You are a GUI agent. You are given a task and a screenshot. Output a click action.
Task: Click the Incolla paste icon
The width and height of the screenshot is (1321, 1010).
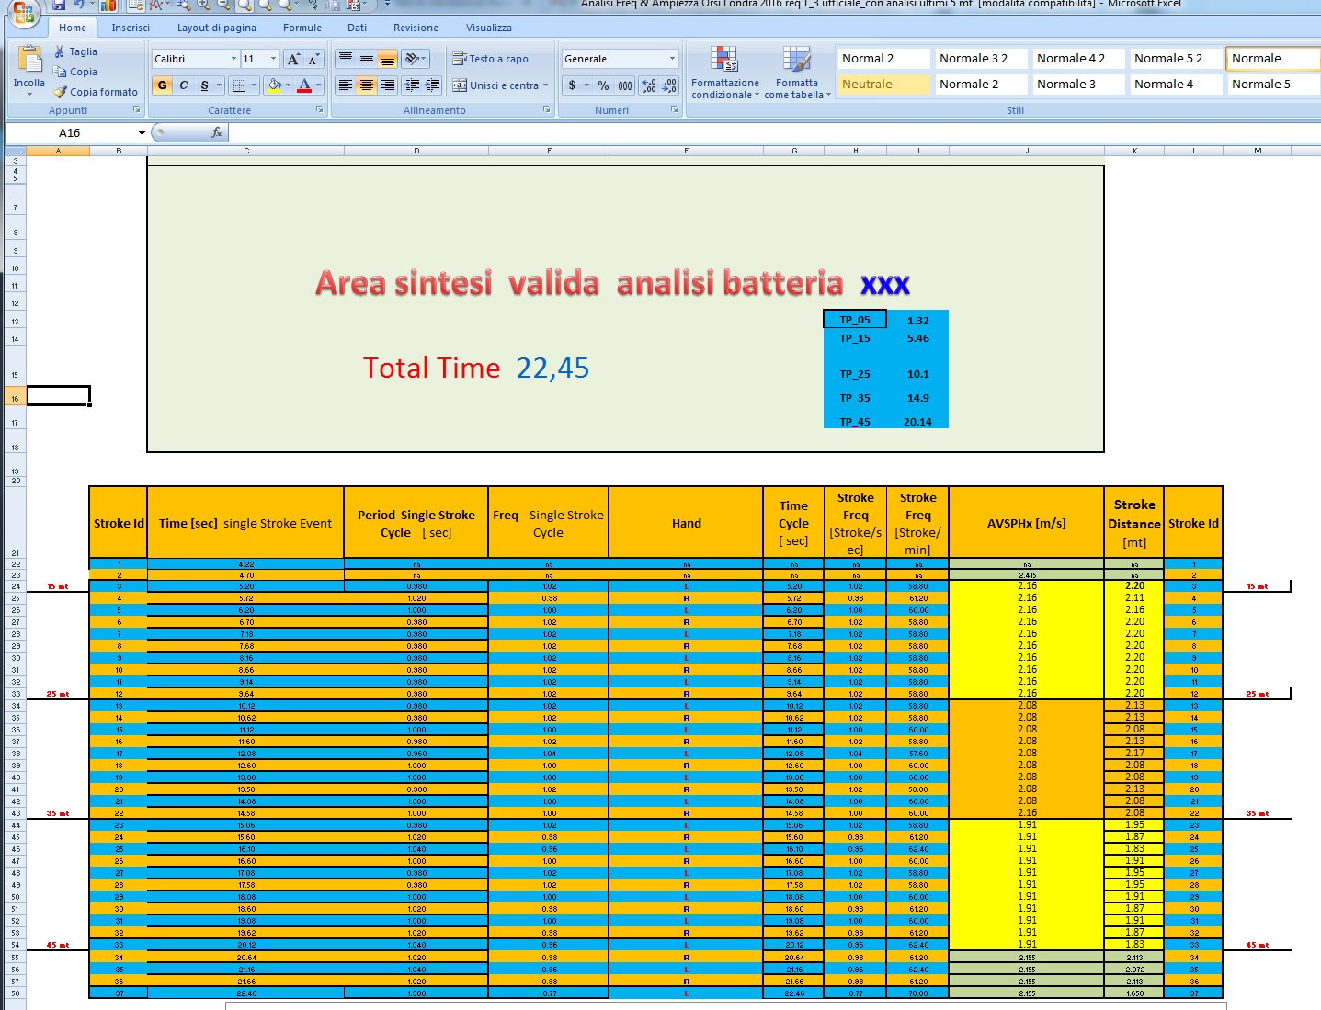coord(29,60)
